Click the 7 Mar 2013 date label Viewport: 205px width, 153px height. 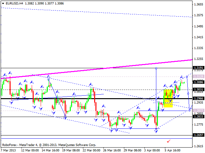tap(9, 150)
